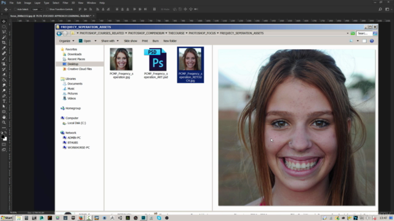Open the Image menu
394x221 pixels.
point(27,2)
